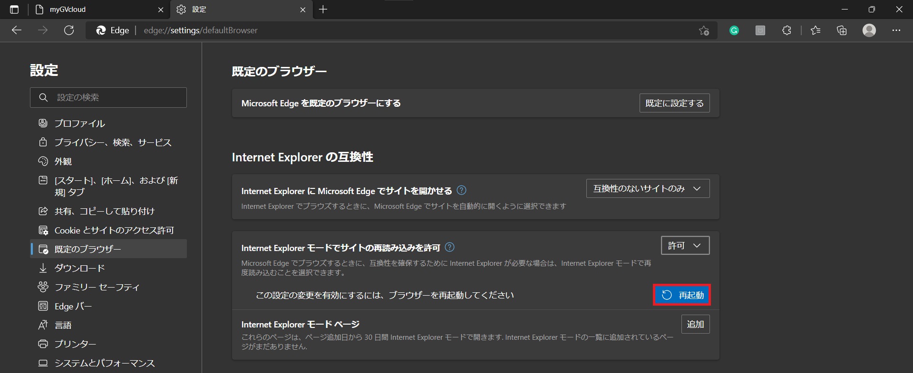The width and height of the screenshot is (913, 373).
Task: Click the help icon beside サイトを開かせる
Action: click(x=461, y=190)
